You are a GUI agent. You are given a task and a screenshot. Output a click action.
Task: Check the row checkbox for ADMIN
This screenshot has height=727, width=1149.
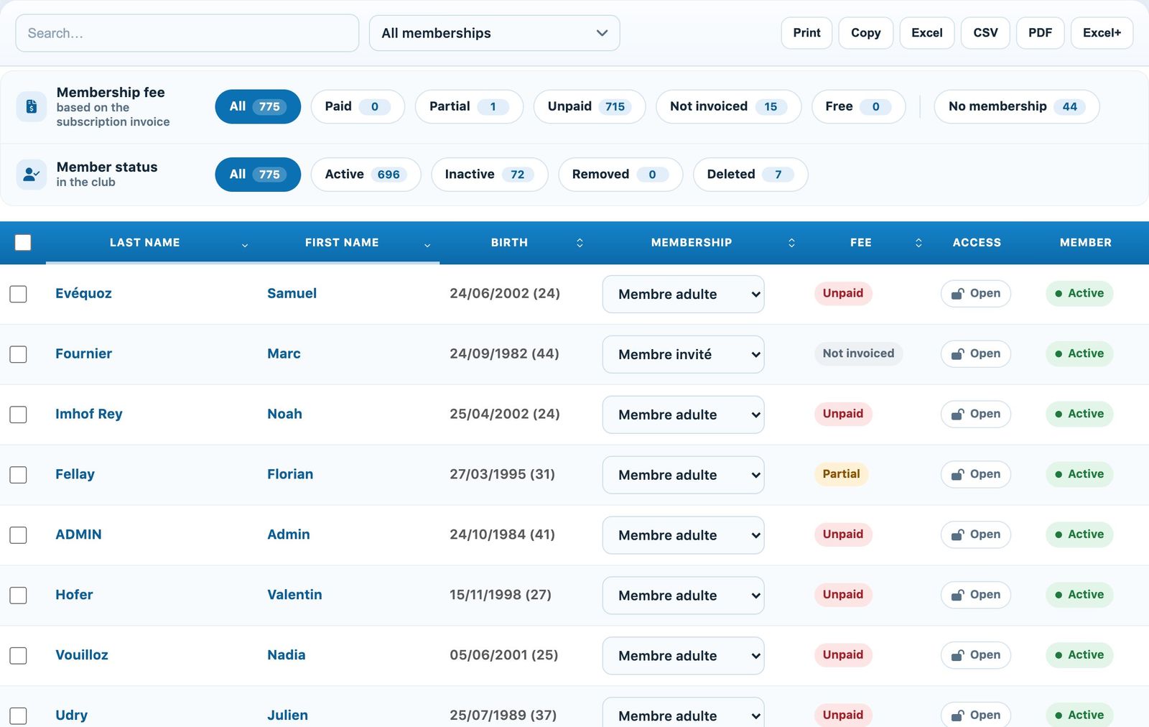(x=19, y=535)
